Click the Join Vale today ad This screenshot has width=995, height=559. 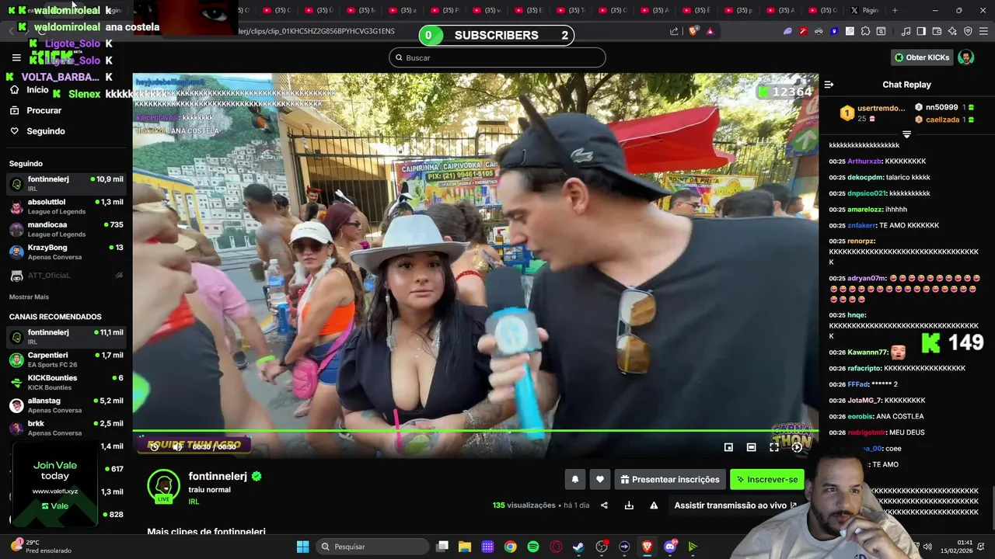[55, 484]
